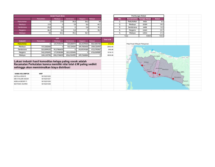Click the red diamond marker in Pekutatan on map
Image resolution: width=215 pixels, height=167 pixels.
tap(173, 79)
